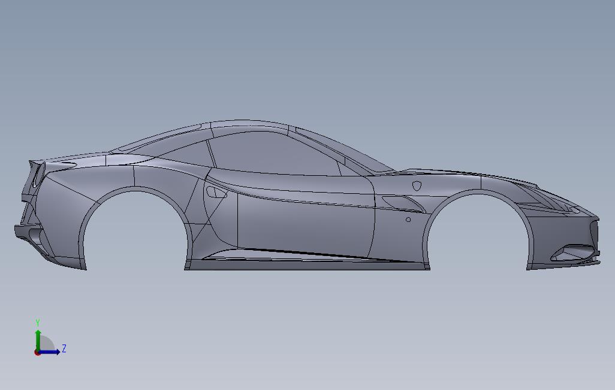Select the door handle recess on the car
Screen dimensions: 615x390
point(216,192)
